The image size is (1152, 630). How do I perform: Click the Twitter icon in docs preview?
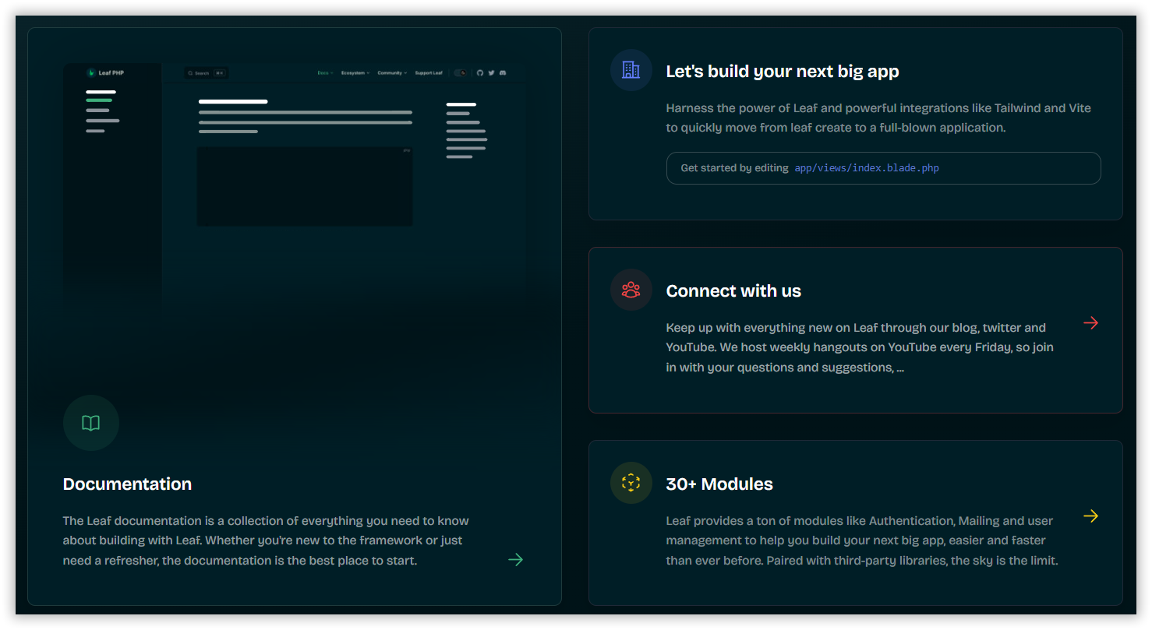tap(491, 73)
